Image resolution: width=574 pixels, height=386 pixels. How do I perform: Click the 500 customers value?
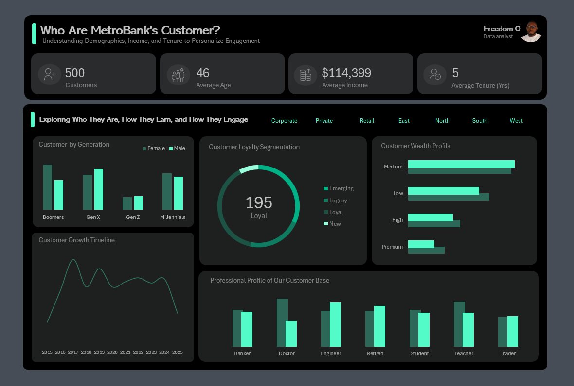click(x=75, y=73)
